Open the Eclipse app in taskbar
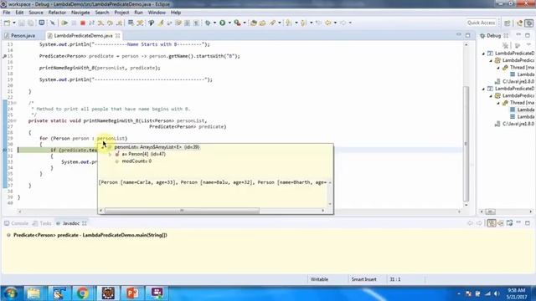 (108, 293)
